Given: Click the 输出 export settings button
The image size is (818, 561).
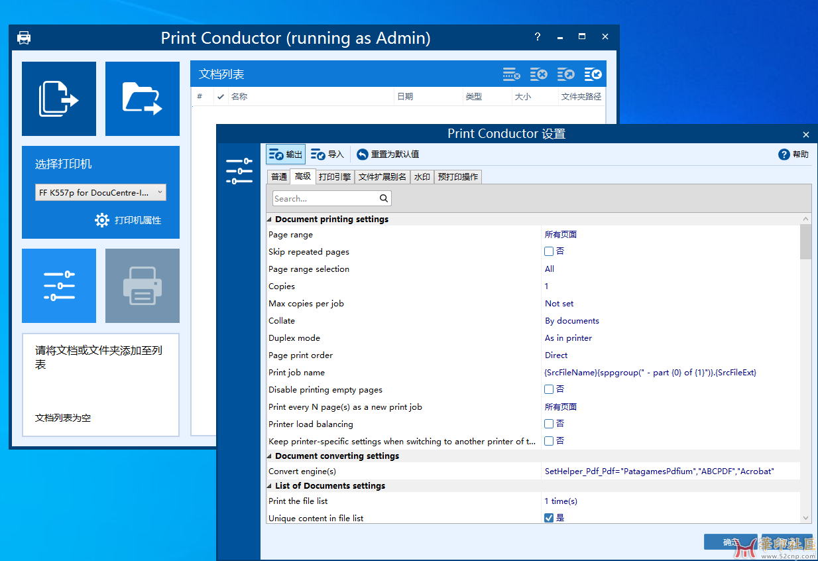Looking at the screenshot, I should 286,155.
